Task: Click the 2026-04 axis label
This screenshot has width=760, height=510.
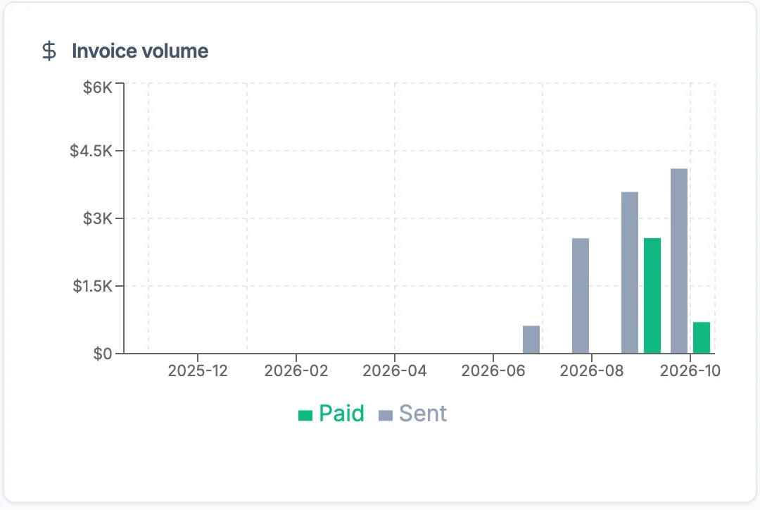Action: 395,371
